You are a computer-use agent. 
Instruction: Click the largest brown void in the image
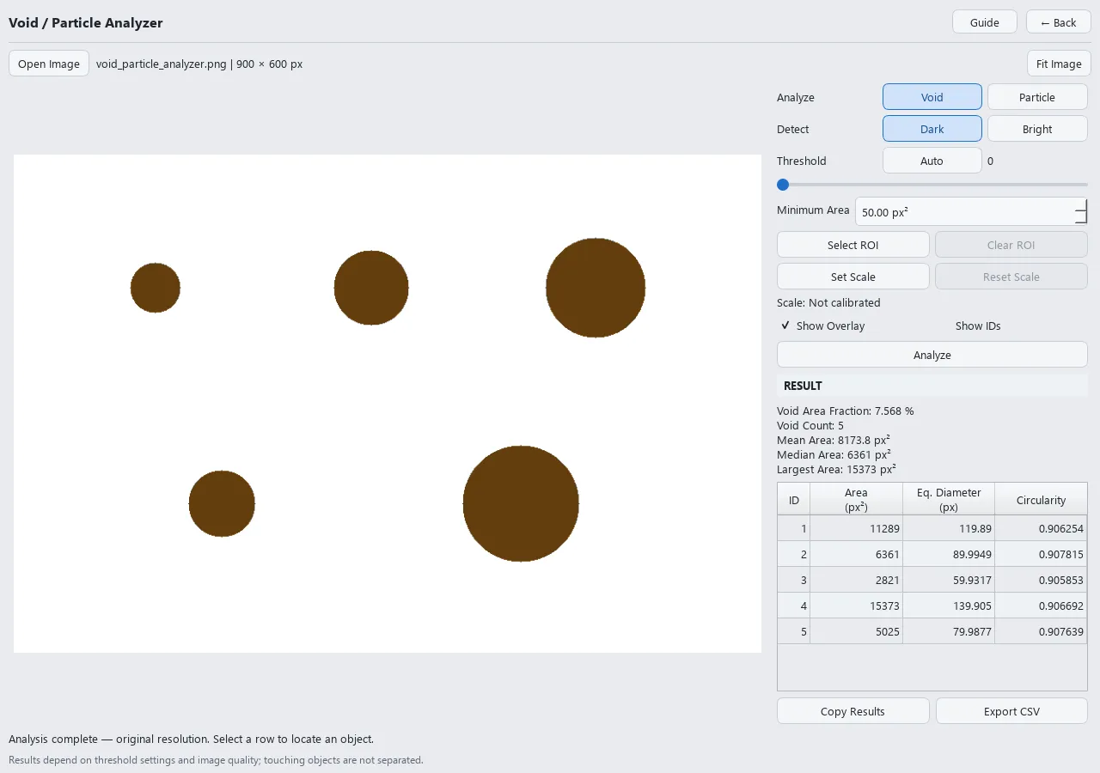[x=521, y=503]
